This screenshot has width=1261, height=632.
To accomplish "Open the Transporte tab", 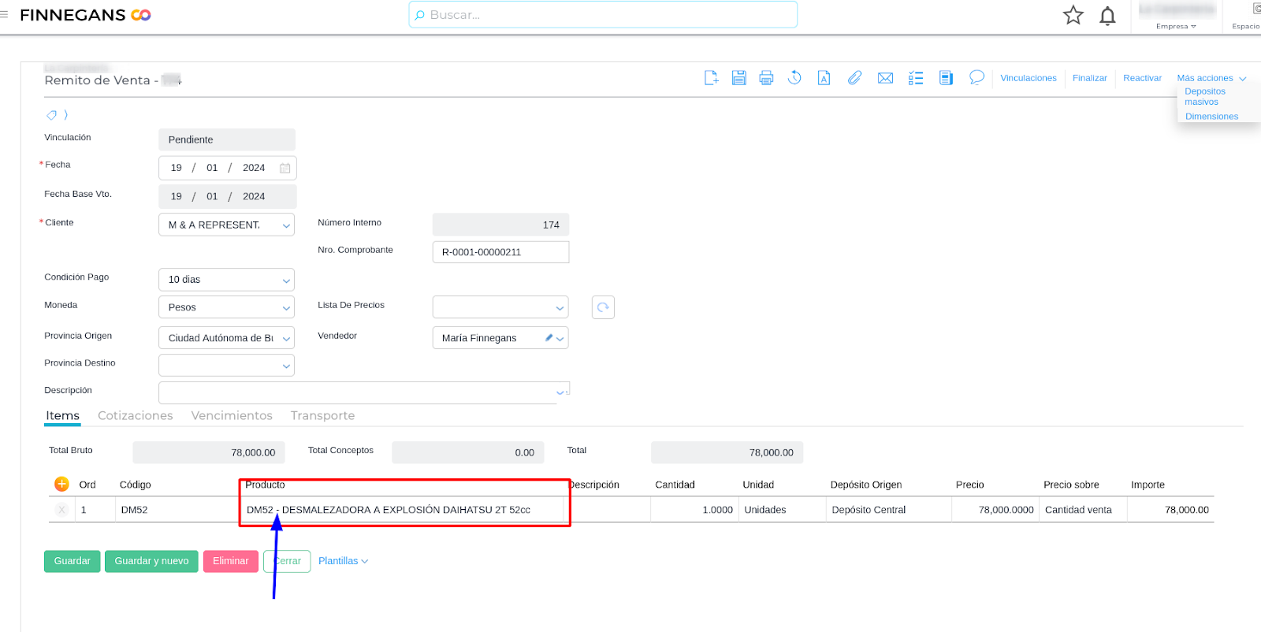I will (322, 416).
